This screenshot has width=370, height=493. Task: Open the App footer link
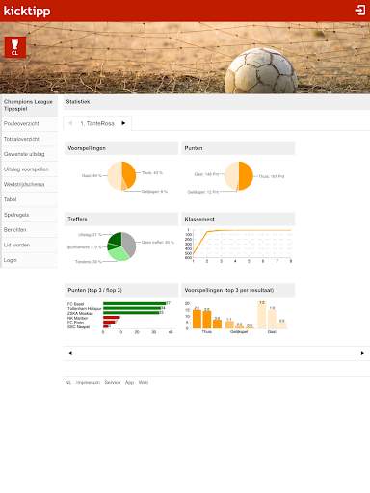pyautogui.click(x=129, y=382)
